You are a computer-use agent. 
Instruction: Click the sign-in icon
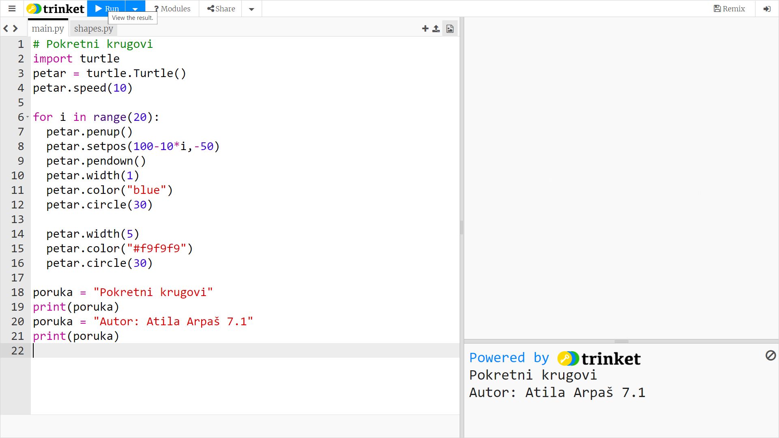pos(767,9)
